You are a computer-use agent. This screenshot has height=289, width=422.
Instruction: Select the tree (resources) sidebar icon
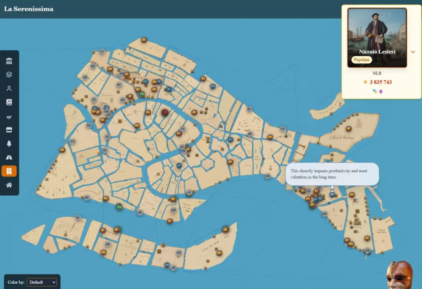(x=9, y=143)
